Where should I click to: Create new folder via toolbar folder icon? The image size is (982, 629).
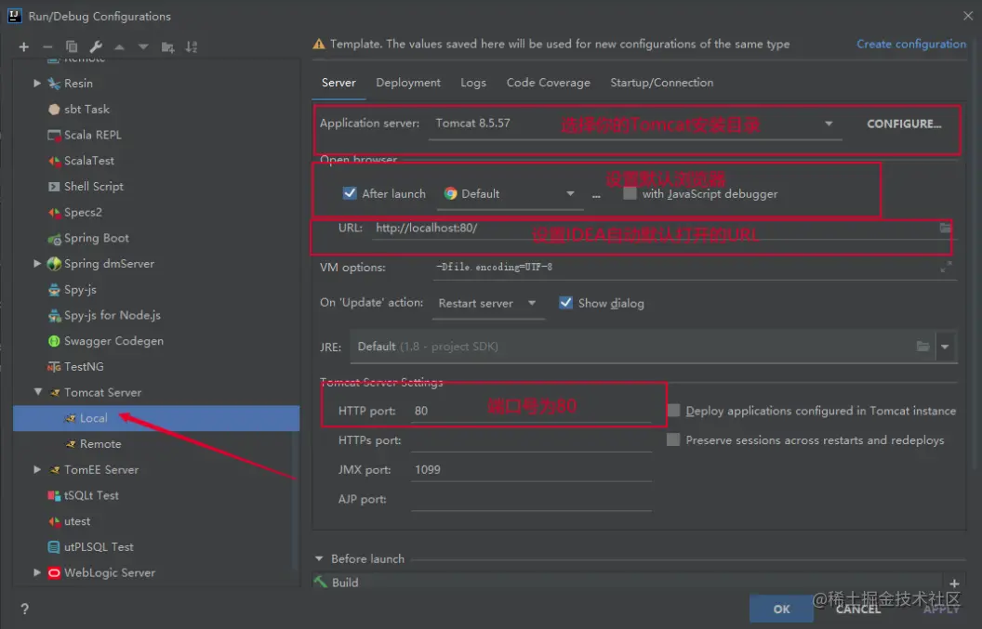167,47
